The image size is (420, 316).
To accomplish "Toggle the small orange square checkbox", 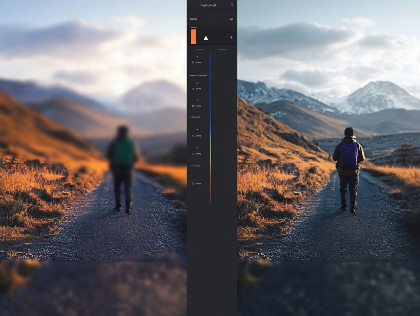I will point(194,106).
